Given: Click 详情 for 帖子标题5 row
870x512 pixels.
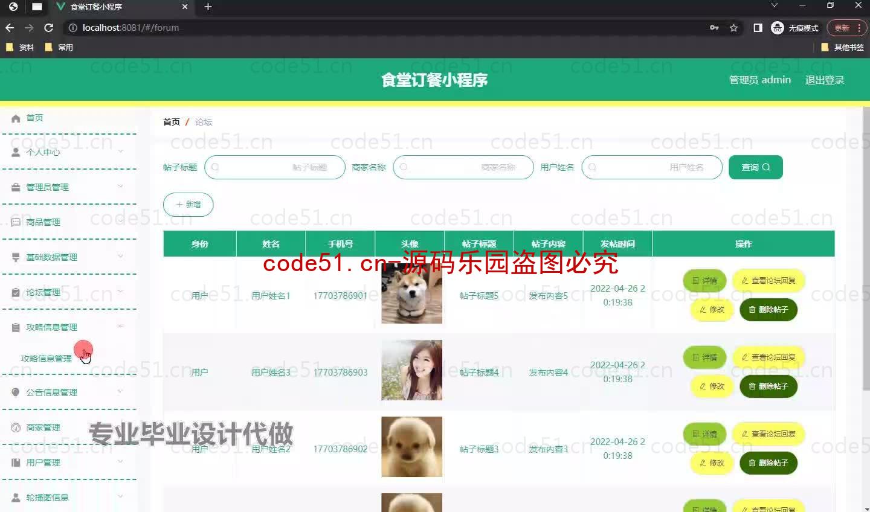Looking at the screenshot, I should 704,281.
